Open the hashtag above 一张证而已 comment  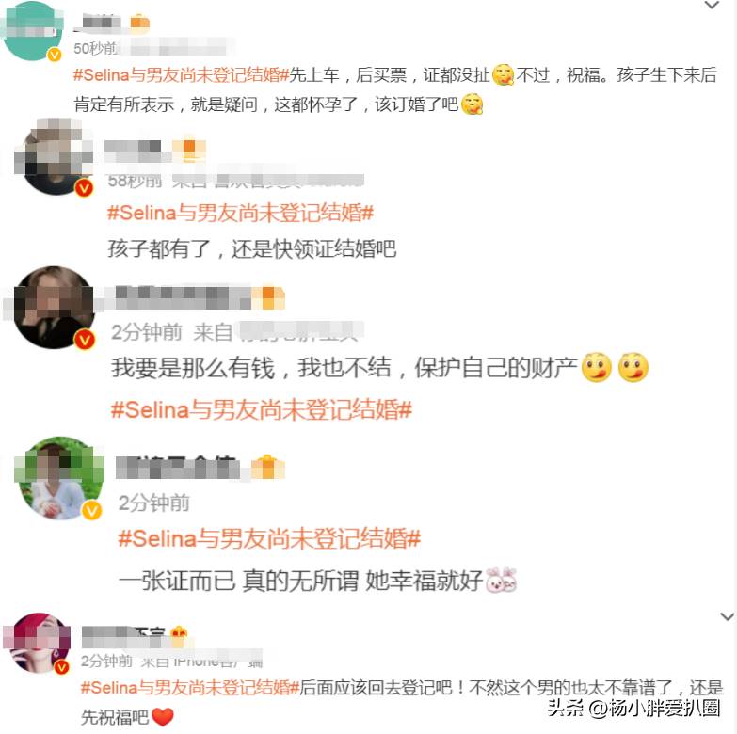point(269,538)
